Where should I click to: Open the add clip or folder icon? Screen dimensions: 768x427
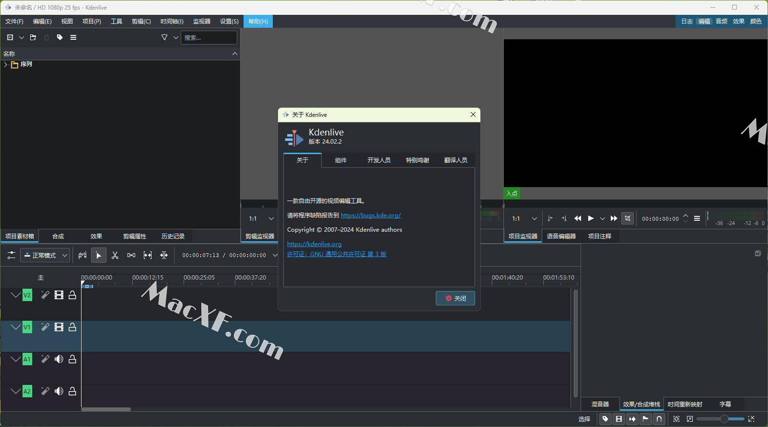point(10,37)
